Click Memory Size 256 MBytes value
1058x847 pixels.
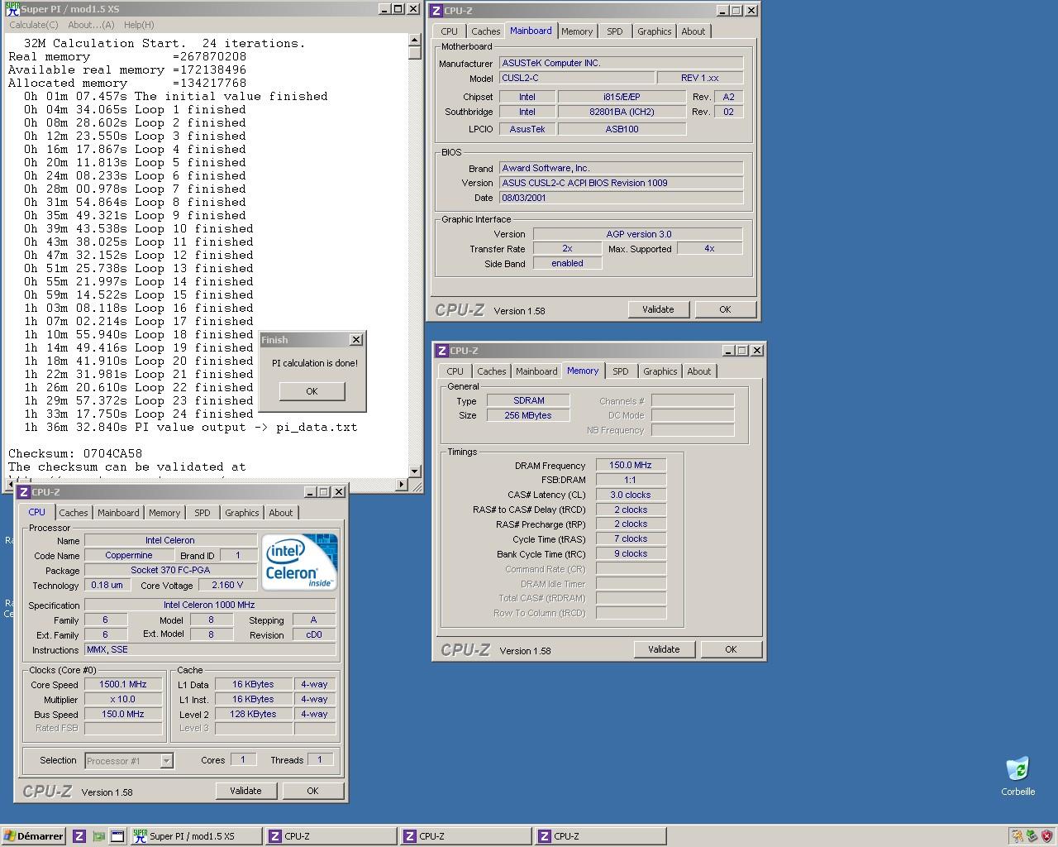tap(528, 415)
